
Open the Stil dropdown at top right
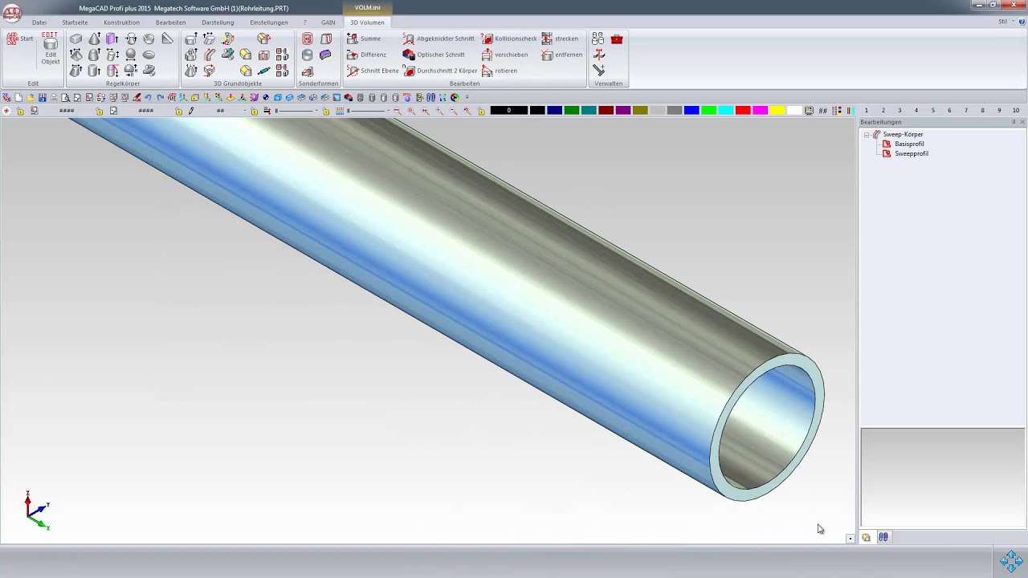click(x=1005, y=22)
